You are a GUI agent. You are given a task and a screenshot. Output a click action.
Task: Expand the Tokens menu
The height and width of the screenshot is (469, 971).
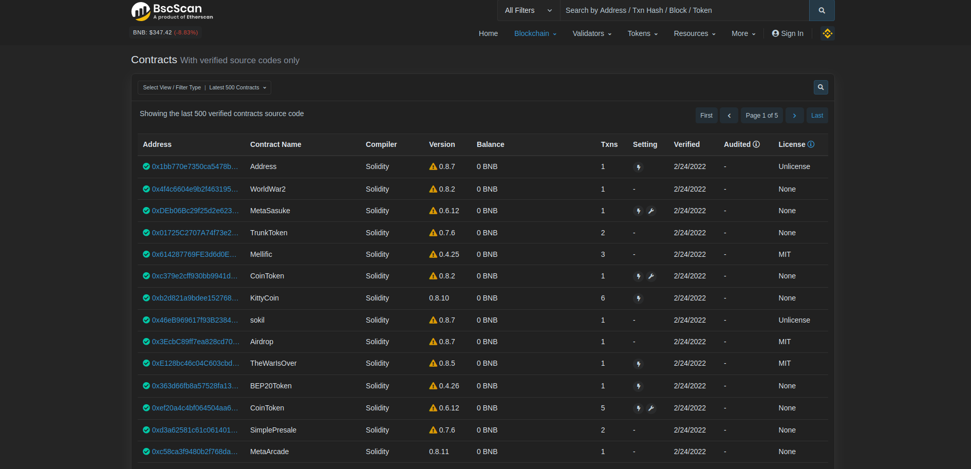point(643,33)
